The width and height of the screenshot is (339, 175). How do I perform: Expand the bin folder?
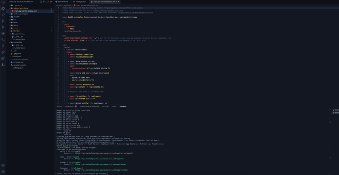coord(30,19)
